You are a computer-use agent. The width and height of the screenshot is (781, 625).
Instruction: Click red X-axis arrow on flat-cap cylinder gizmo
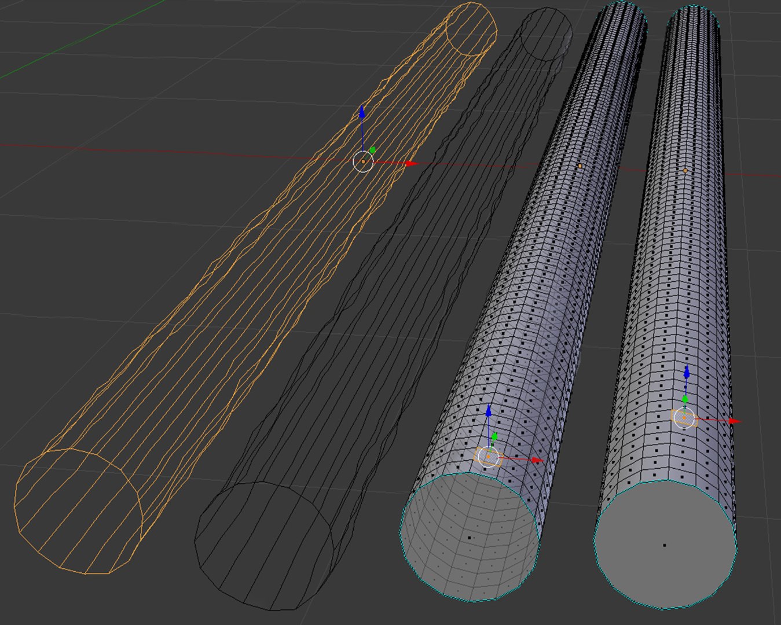[735, 421]
